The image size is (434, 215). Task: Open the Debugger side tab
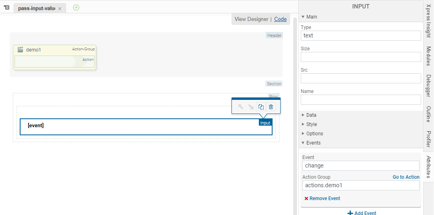(428, 86)
